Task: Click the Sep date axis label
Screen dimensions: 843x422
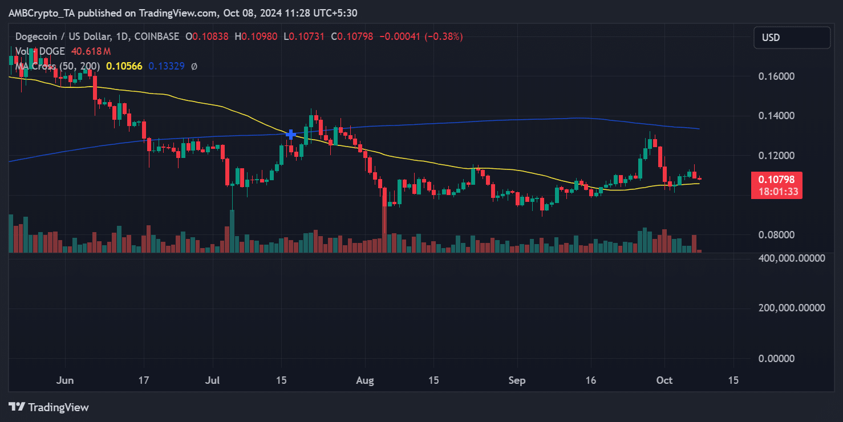Action: click(517, 380)
